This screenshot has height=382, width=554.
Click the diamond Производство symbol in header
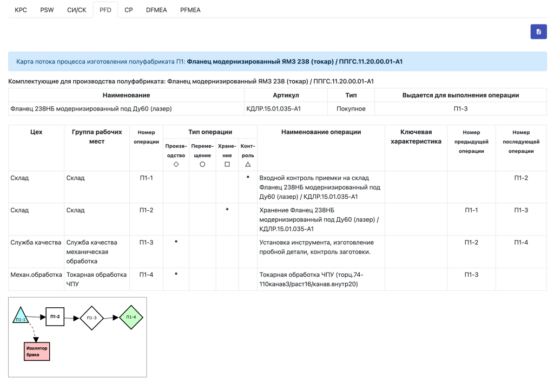176,164
